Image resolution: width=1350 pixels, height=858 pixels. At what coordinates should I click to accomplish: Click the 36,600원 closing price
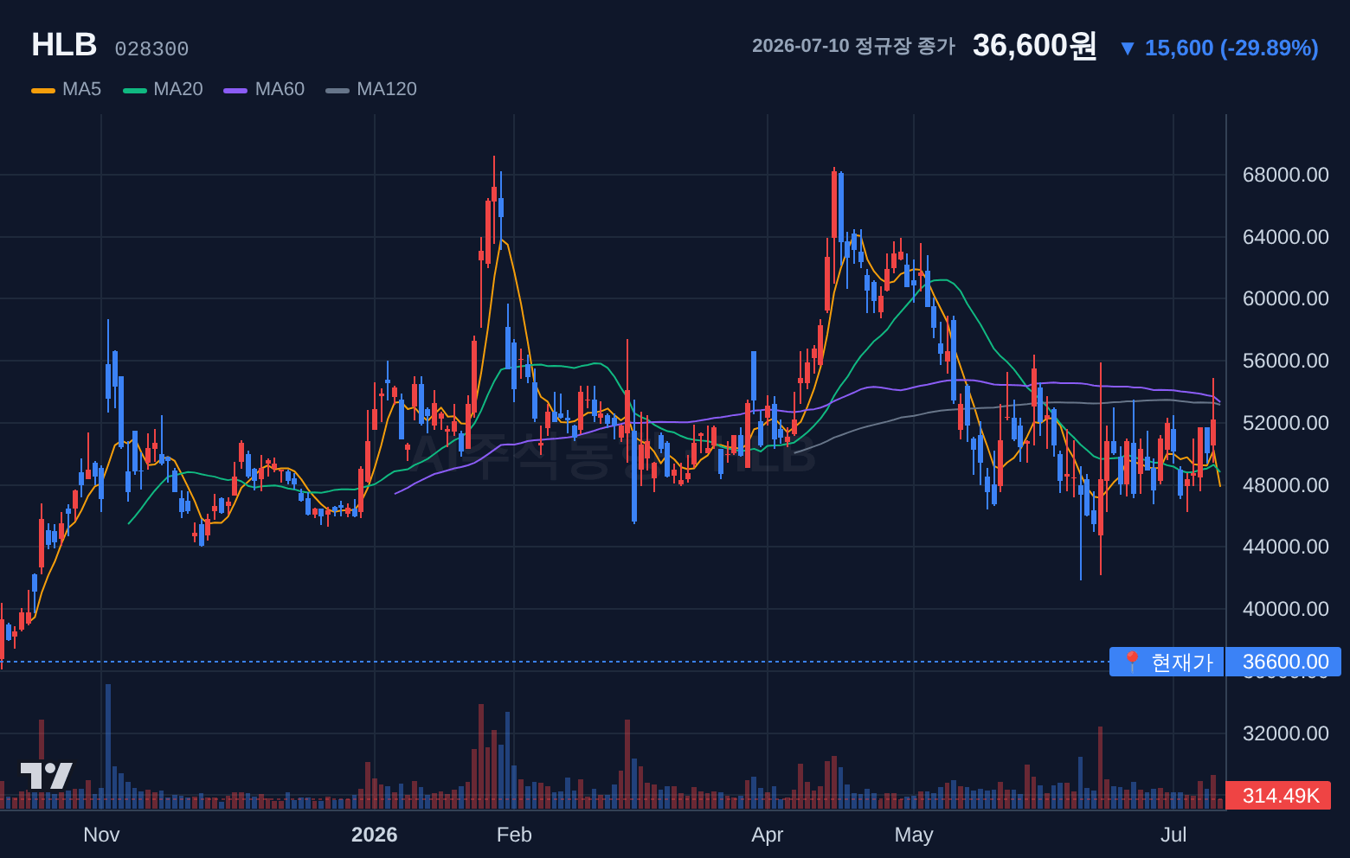point(1035,46)
